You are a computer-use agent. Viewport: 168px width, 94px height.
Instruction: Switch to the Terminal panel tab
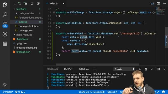point(83,69)
